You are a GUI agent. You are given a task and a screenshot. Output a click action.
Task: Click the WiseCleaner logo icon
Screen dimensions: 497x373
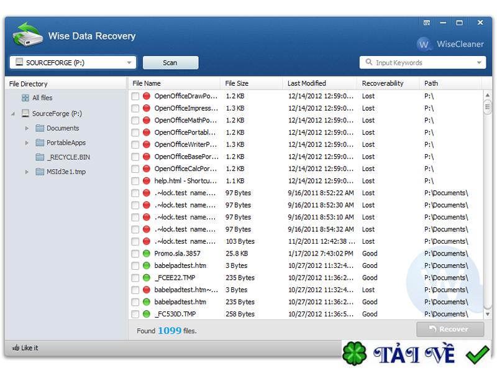click(x=424, y=44)
